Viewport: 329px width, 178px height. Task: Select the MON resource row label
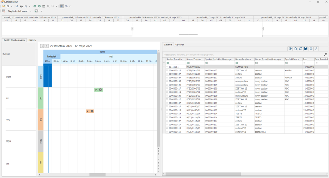[8, 141]
